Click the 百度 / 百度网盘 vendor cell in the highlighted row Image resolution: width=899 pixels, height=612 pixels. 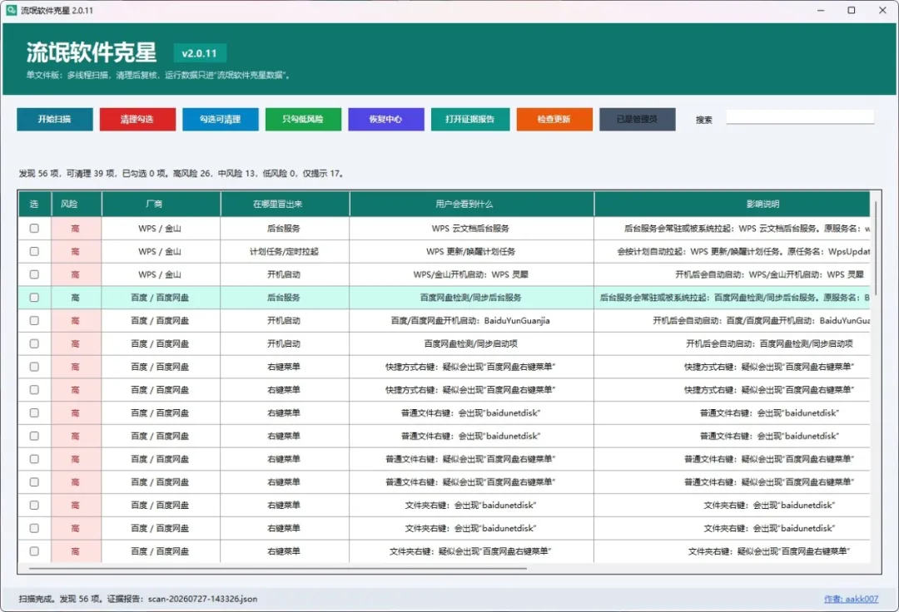tap(161, 298)
